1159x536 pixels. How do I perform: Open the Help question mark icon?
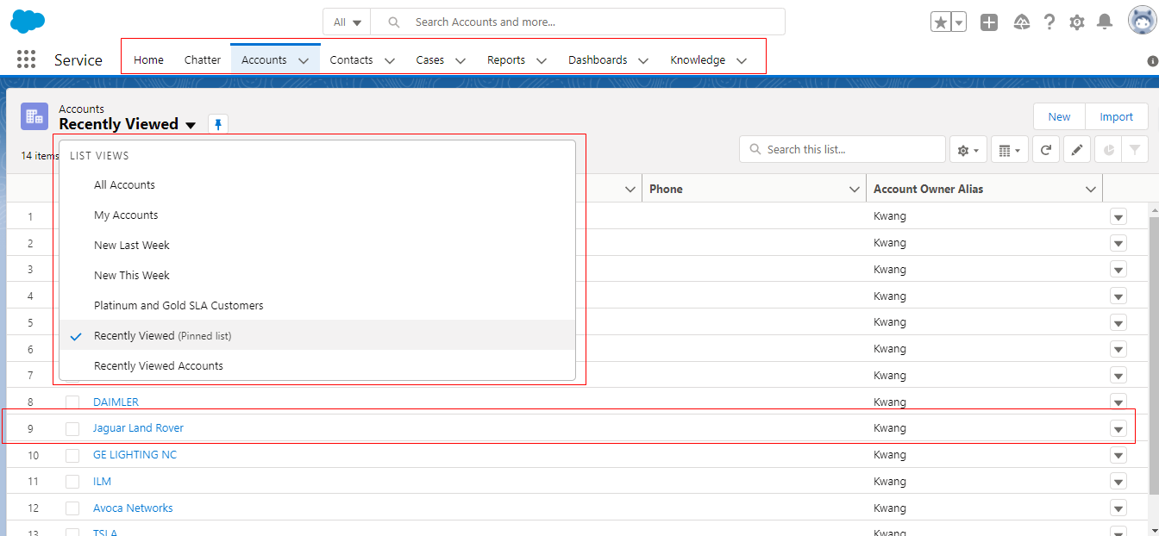(x=1049, y=22)
